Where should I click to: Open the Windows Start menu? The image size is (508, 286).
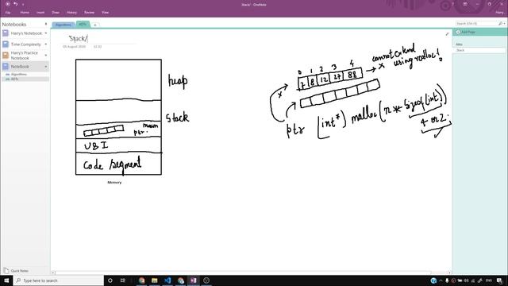pos(6,280)
